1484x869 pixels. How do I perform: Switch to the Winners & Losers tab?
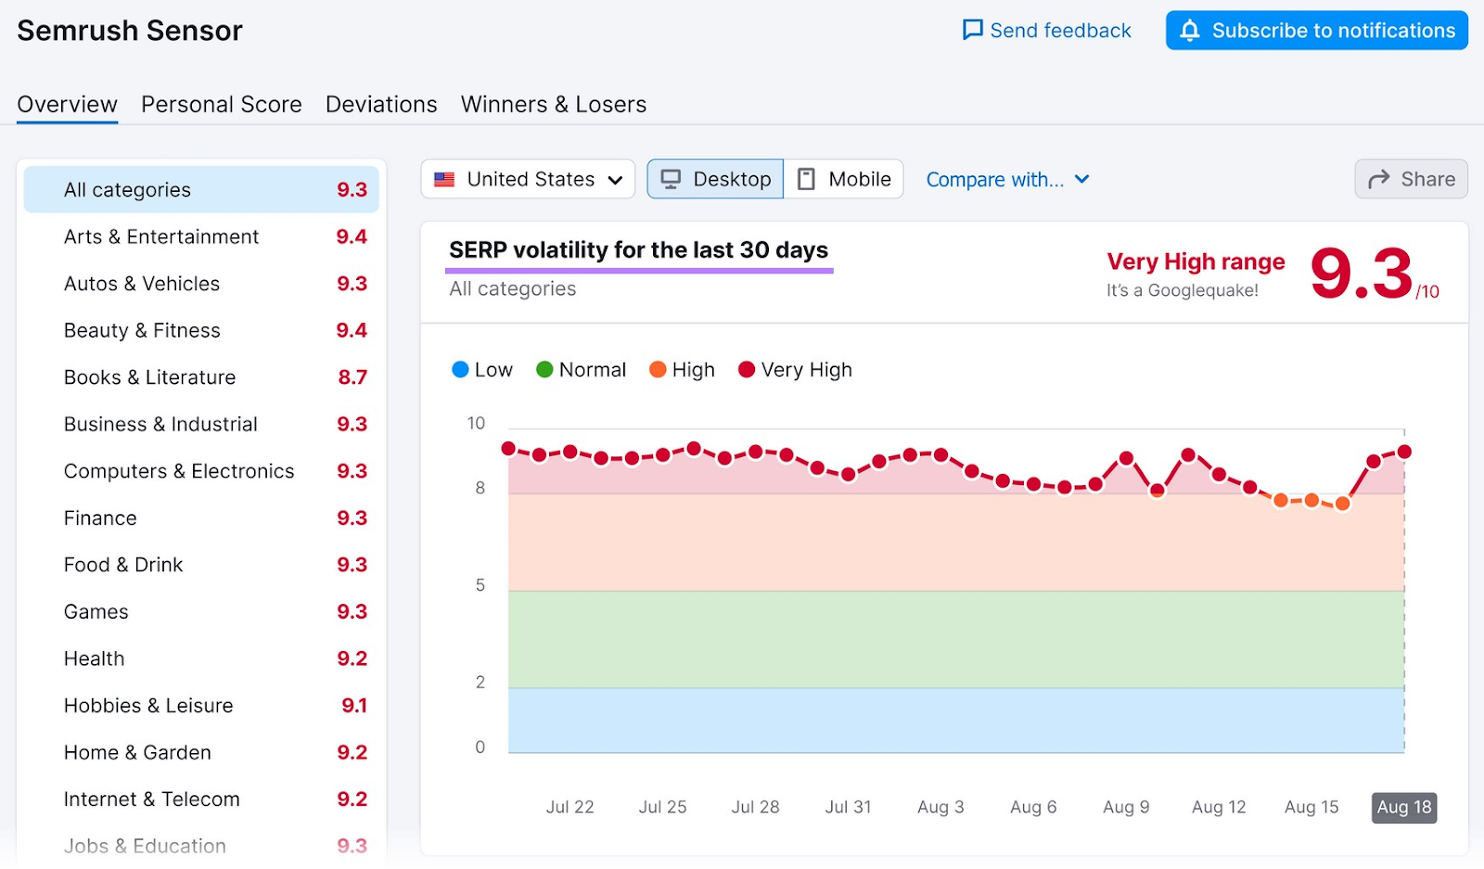point(553,104)
